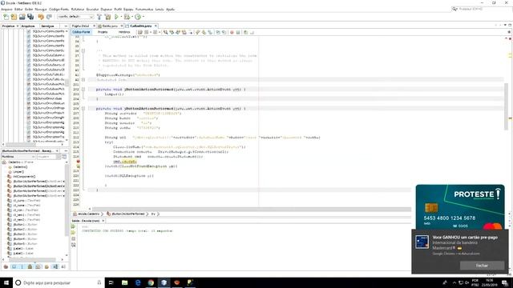
Task: Click the Undo toolbar icon
Action: click(41, 17)
